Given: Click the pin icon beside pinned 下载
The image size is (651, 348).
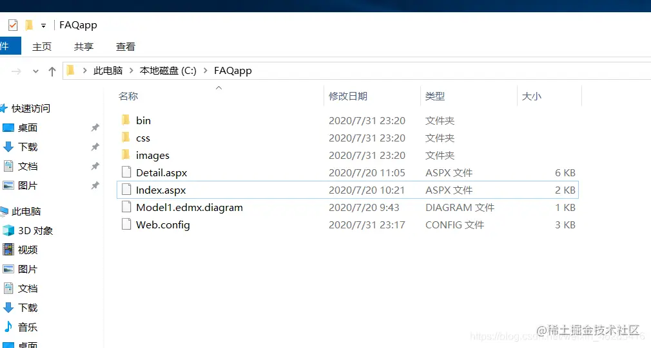Looking at the screenshot, I should coord(95,147).
